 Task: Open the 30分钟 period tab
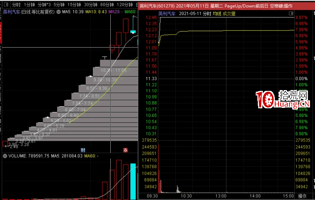[x=91, y=5]
